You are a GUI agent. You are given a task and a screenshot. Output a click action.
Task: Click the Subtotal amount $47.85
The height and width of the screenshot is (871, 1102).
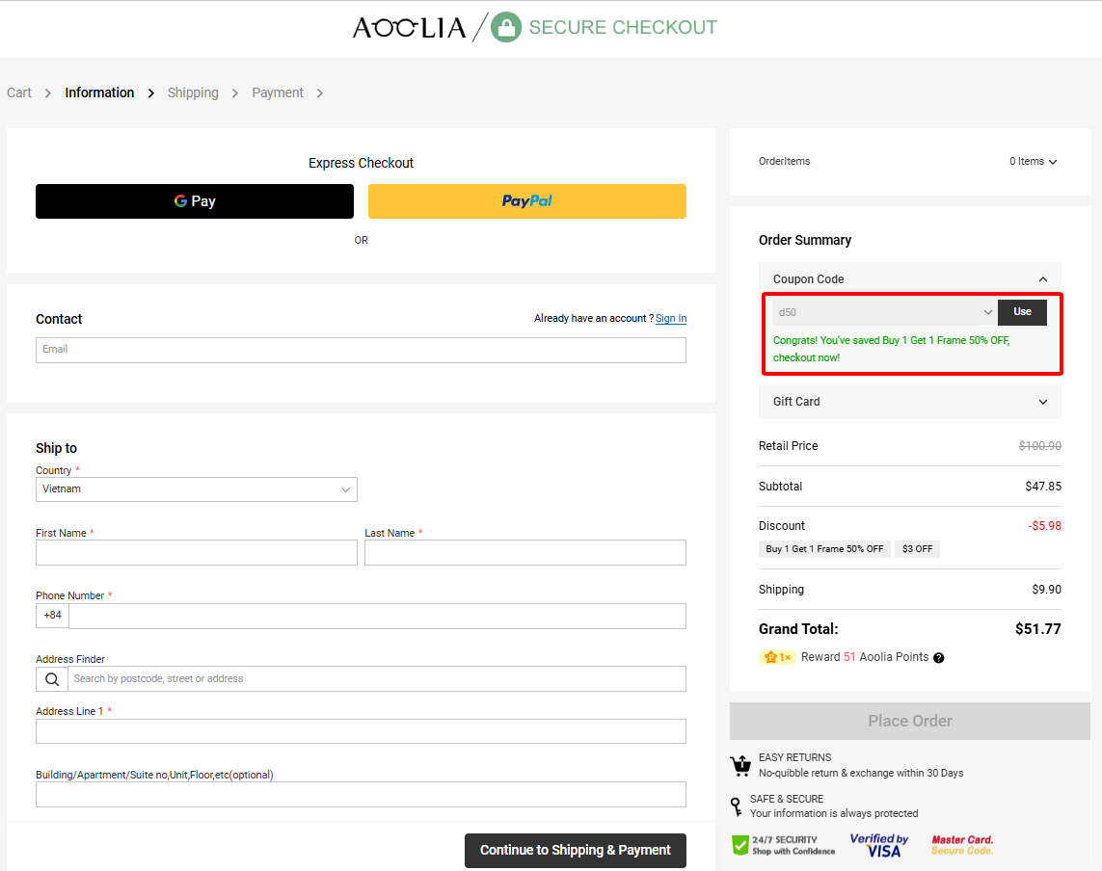1043,486
